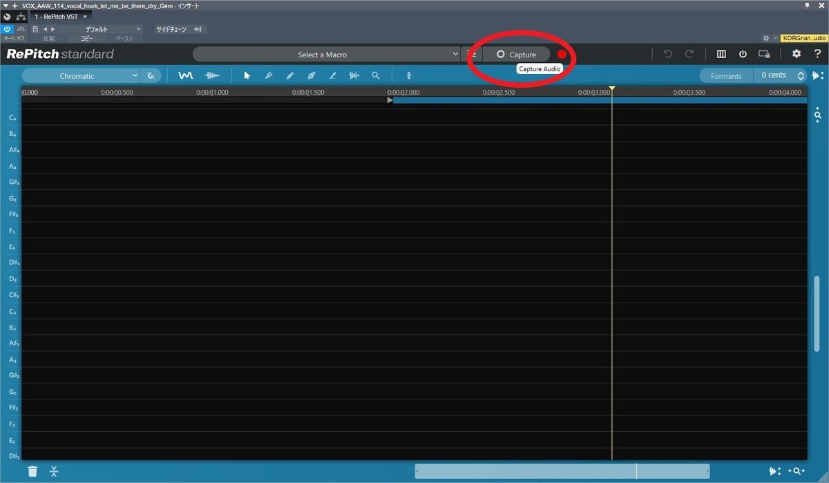This screenshot has height=483, width=829.
Task: Enable the Formants mode
Action: [x=726, y=75]
